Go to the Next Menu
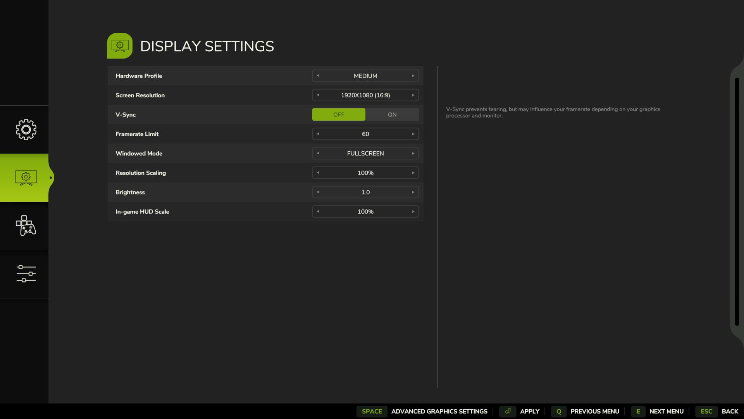 (x=666, y=411)
